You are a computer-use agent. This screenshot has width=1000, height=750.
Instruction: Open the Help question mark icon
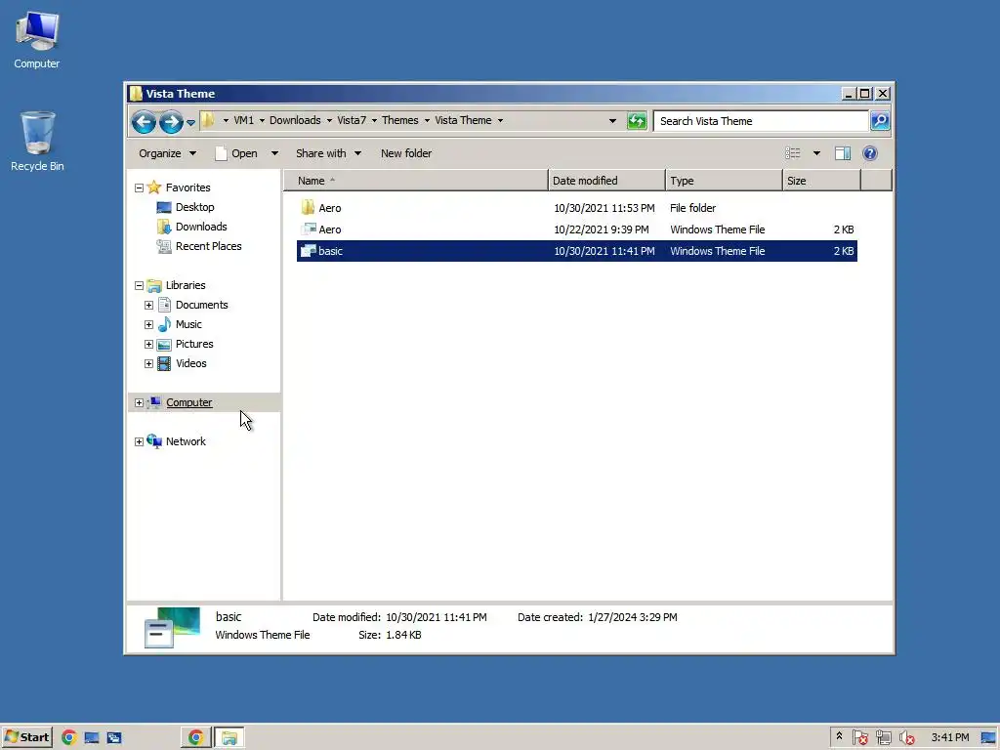869,153
